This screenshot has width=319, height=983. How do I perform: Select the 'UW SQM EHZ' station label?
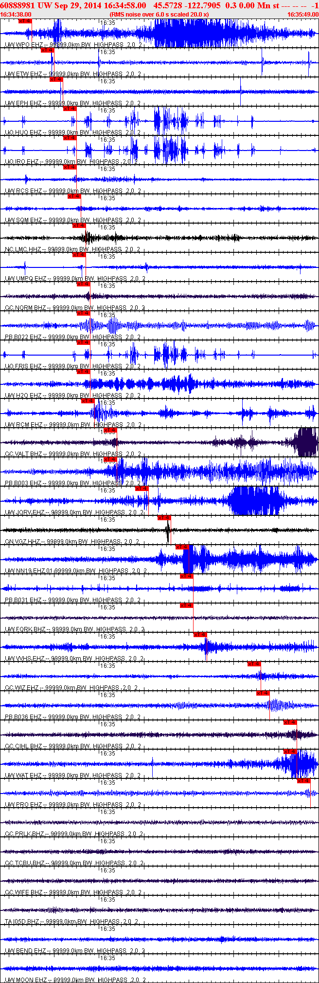23,220
